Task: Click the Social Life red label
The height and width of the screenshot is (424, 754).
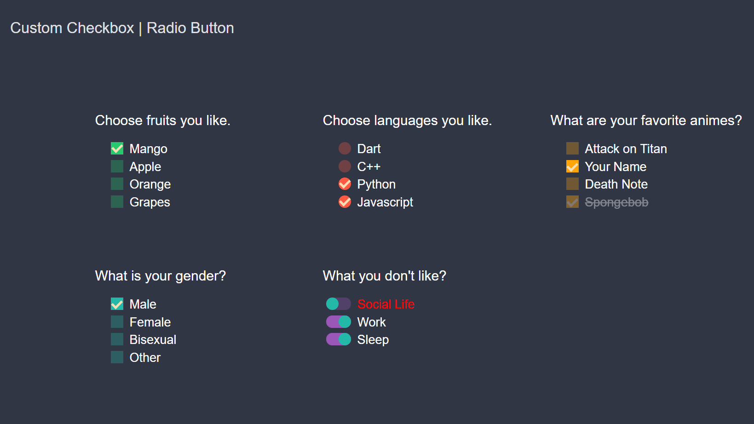Action: point(386,304)
